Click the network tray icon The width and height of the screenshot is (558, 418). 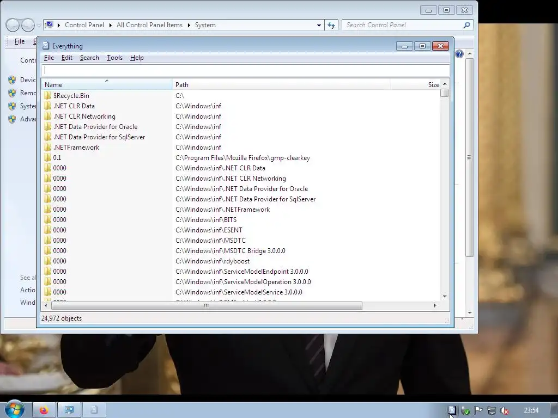point(492,410)
